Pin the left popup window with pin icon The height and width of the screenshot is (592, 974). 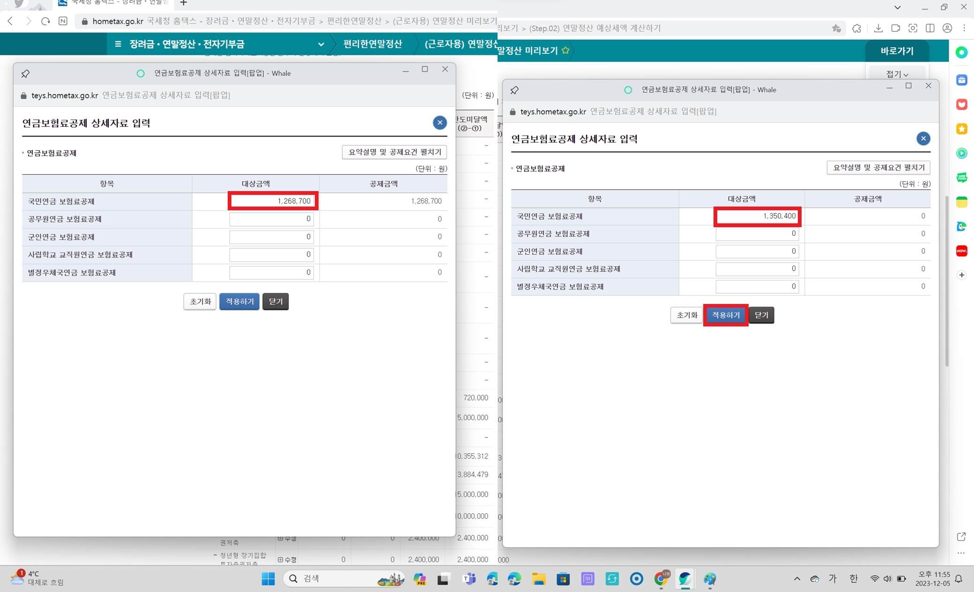(25, 74)
